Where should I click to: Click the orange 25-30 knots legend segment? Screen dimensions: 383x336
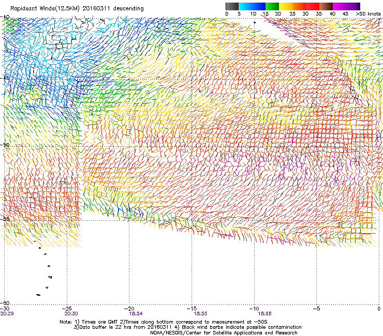[x=299, y=6]
